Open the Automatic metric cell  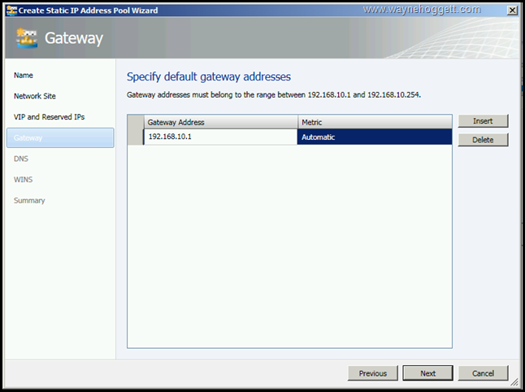coord(375,137)
